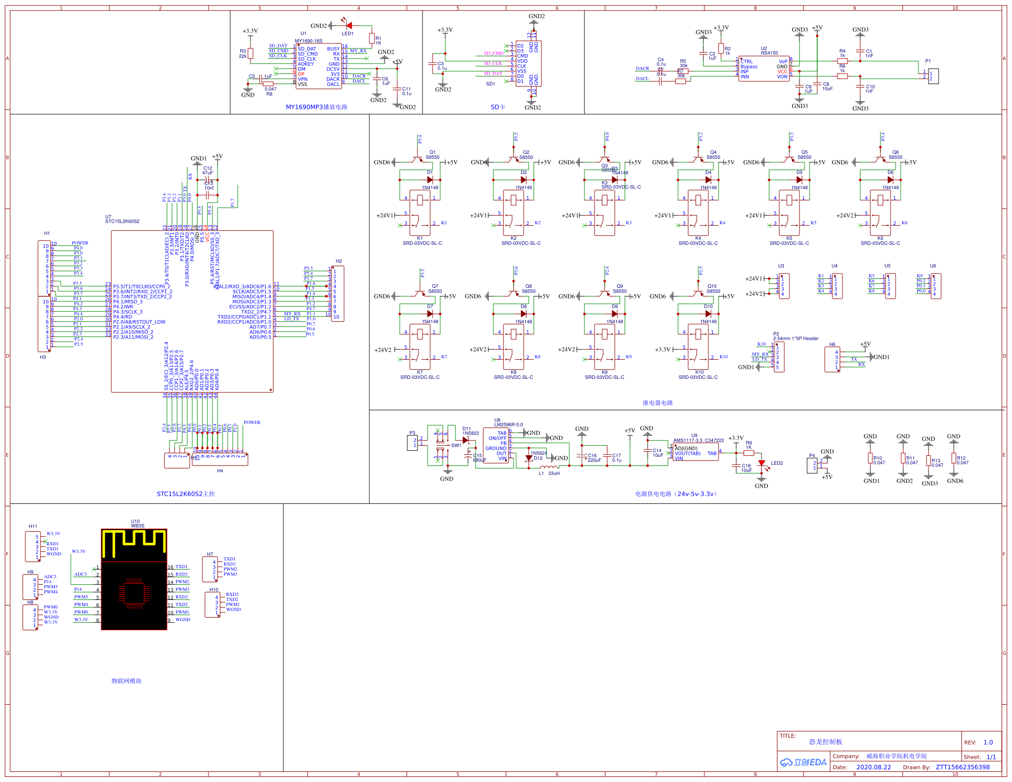This screenshot has width=1012, height=782.
Task: Select the H2 ten-pin header
Action: 338,293
